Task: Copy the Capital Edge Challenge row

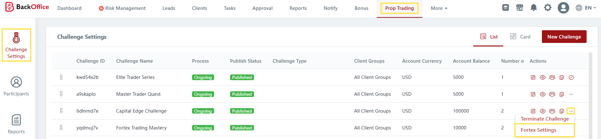Action: tap(562, 111)
